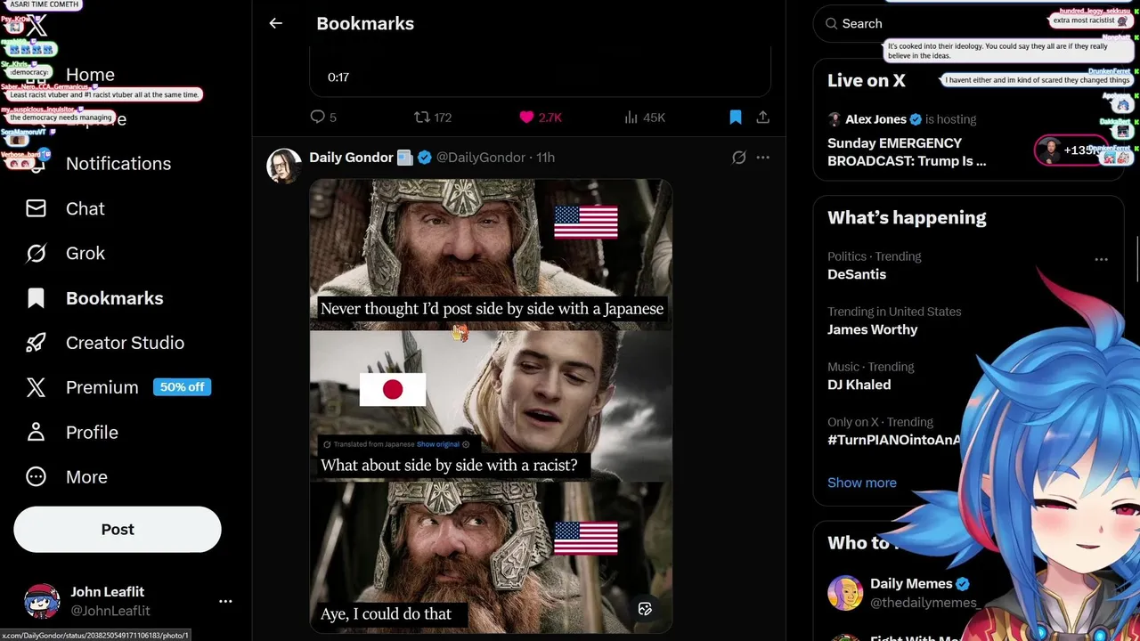Screen dimensions: 1140x641
Task: Open Daily Gondor profile avatar
Action: (284, 166)
